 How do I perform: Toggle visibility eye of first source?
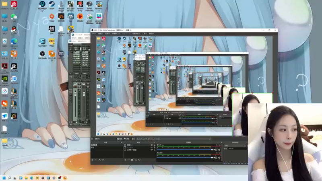point(152,145)
